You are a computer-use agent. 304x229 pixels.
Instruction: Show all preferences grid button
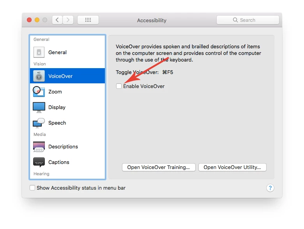88,20
